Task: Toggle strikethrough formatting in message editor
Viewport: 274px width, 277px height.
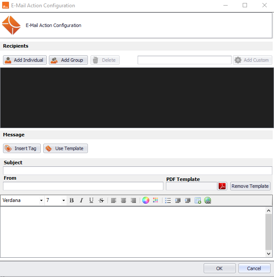Action: coord(101,200)
